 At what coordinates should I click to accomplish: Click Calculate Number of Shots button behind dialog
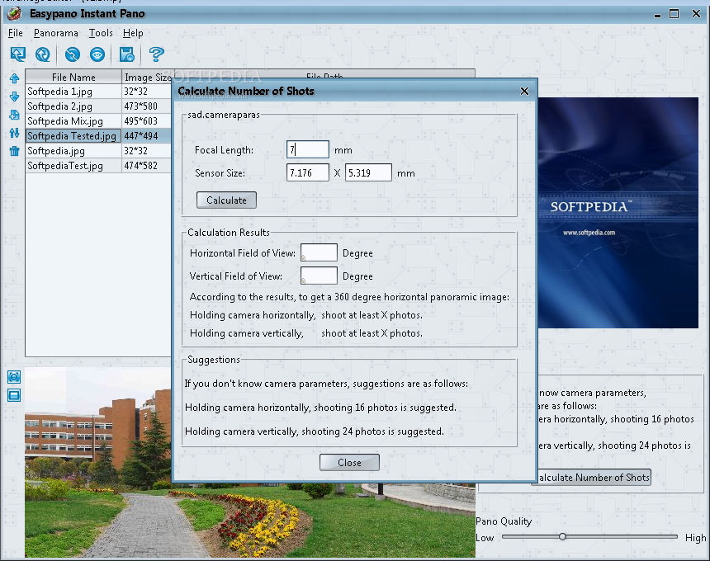coord(594,478)
